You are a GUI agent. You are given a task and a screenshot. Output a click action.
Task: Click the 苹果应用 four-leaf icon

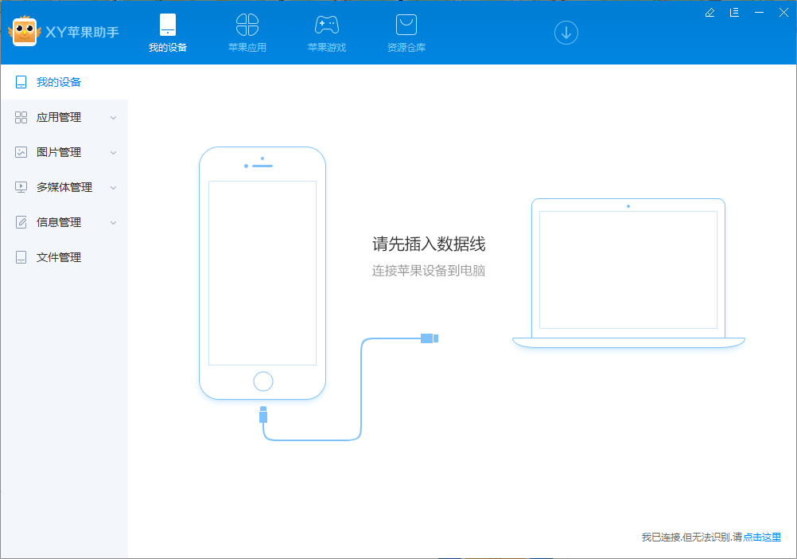pos(247,25)
